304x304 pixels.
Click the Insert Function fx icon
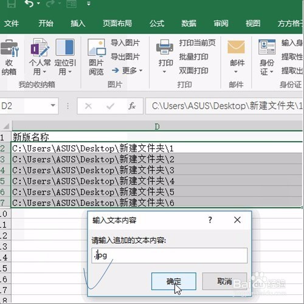(132, 106)
